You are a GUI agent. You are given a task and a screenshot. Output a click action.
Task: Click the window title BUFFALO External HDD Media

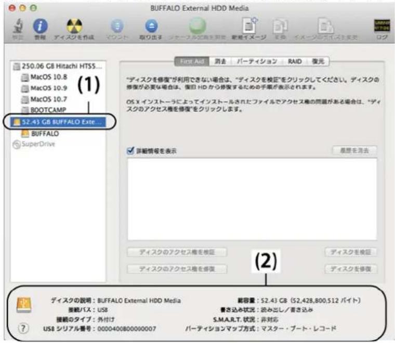[199, 8]
